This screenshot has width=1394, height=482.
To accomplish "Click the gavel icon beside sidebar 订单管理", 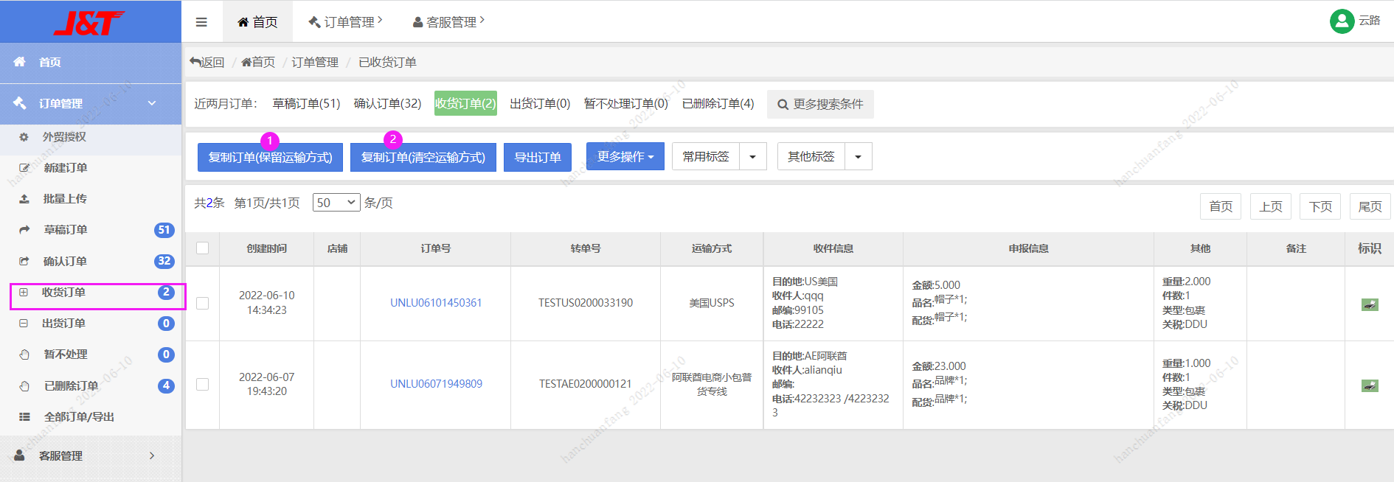I will [x=20, y=103].
